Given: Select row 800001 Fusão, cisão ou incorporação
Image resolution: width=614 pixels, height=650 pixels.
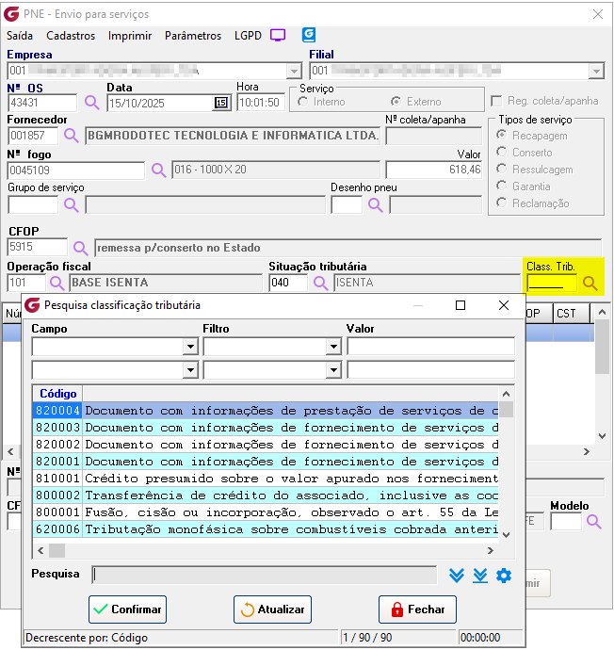Looking at the screenshot, I should 266,512.
